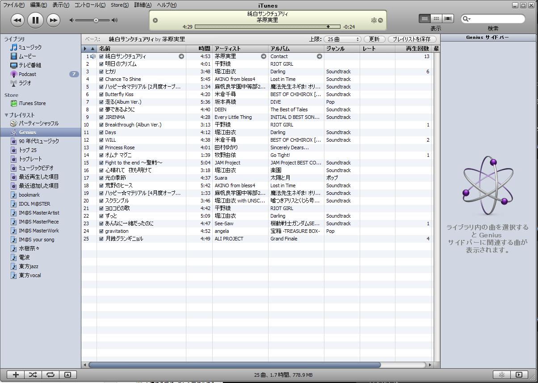Click the song playback progress bar

tap(267, 27)
